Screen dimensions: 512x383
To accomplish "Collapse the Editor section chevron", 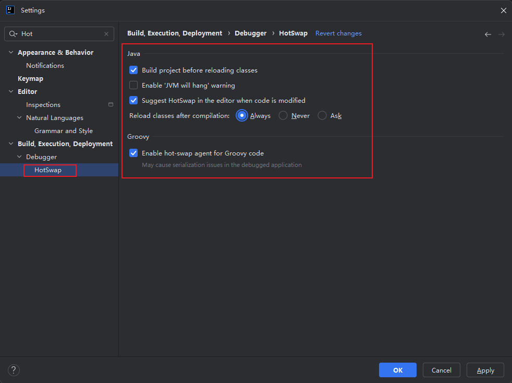I will click(x=11, y=91).
